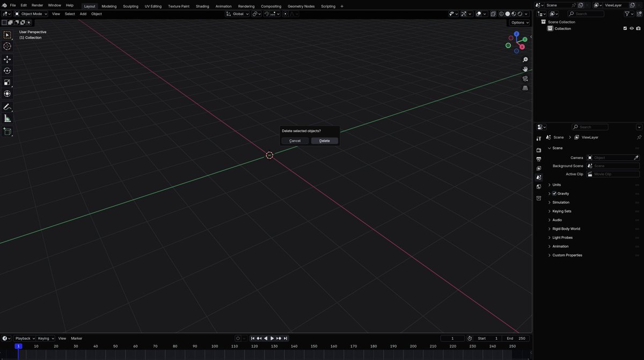Select the Measure tool

(7, 118)
